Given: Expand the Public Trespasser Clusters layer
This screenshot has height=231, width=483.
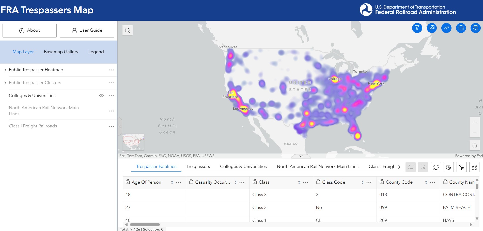Looking at the screenshot, I should click(x=5, y=83).
